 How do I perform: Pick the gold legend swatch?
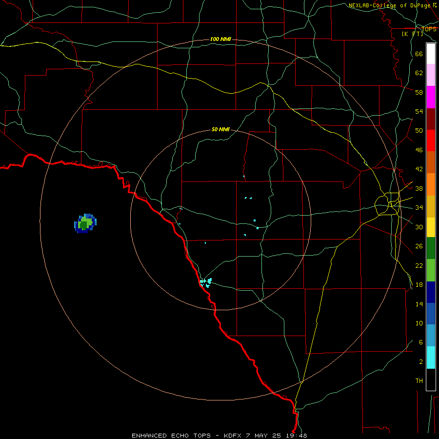(x=431, y=206)
